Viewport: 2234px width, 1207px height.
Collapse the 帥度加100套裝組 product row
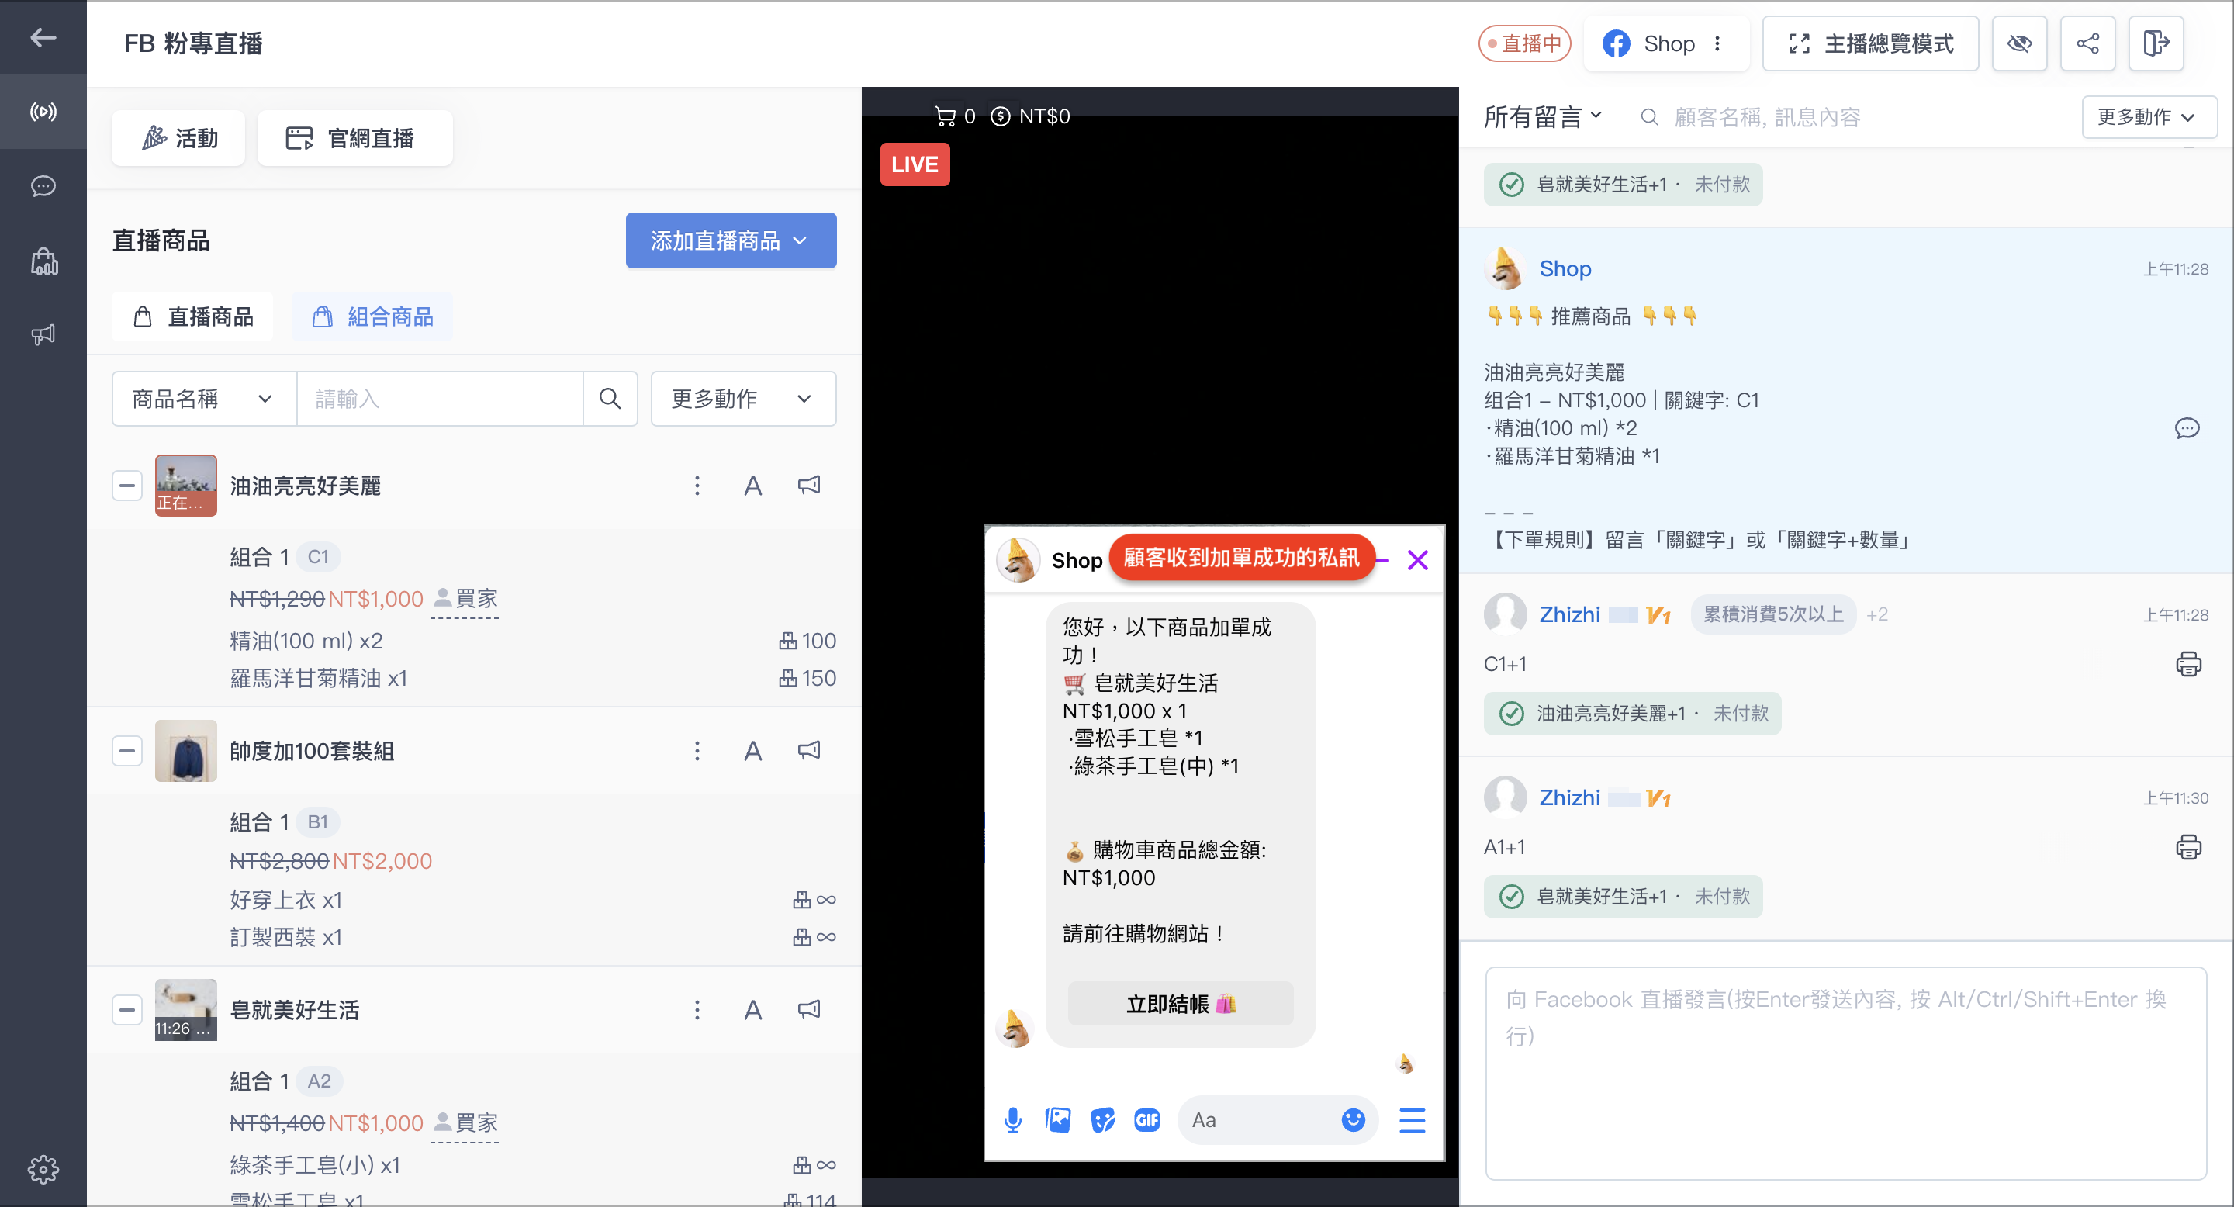point(126,751)
